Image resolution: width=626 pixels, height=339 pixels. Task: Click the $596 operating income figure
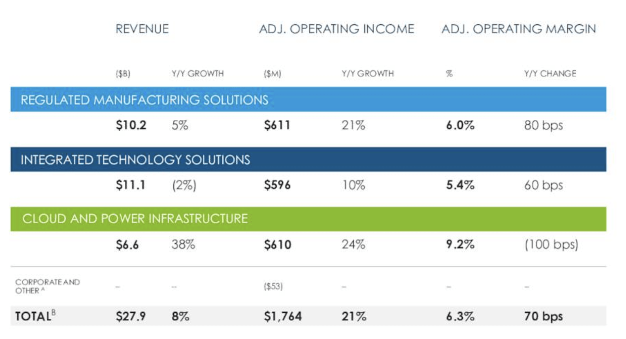click(x=277, y=185)
